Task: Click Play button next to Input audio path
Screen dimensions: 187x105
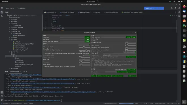Action: tap(134, 37)
